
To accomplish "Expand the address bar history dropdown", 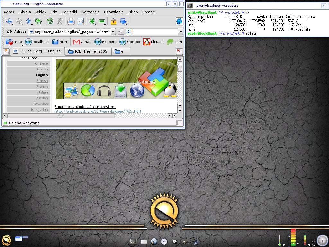I will [113, 32].
